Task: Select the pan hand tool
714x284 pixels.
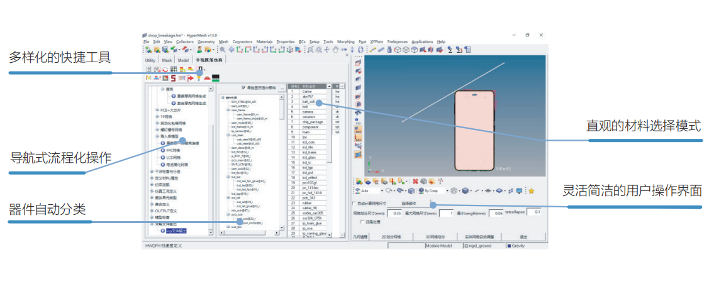Action: [x=336, y=49]
